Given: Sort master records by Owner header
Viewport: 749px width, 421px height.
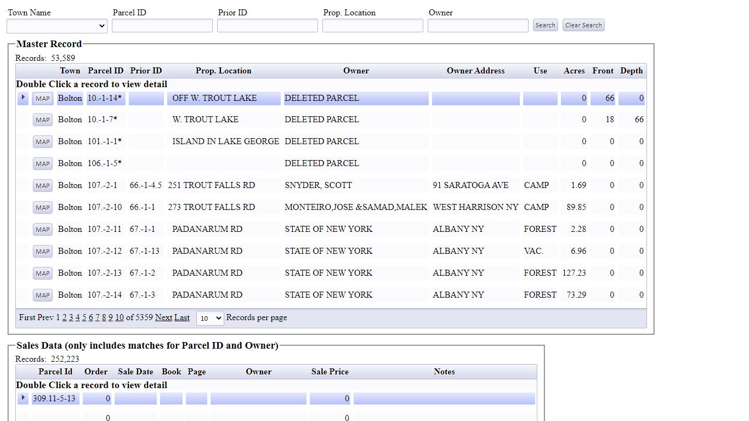Looking at the screenshot, I should click(356, 71).
